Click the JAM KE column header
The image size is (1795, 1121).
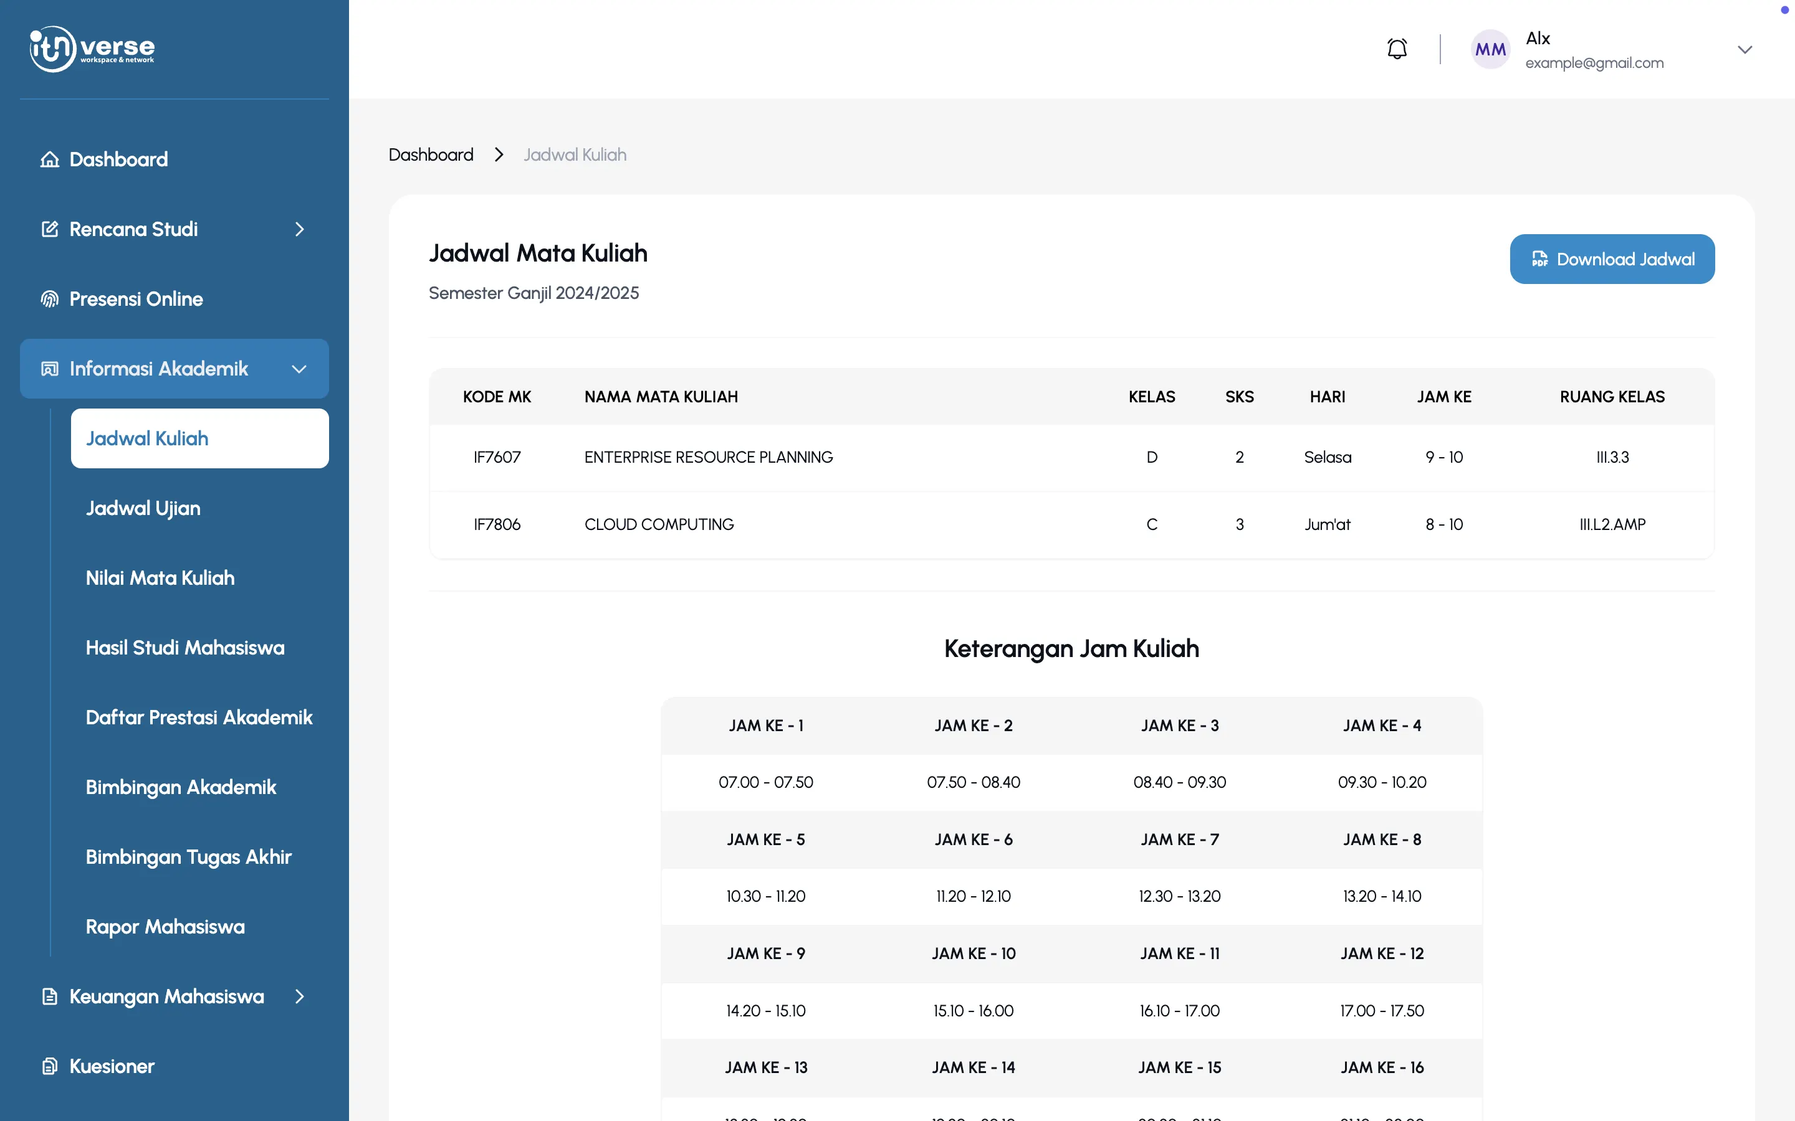(x=1444, y=397)
